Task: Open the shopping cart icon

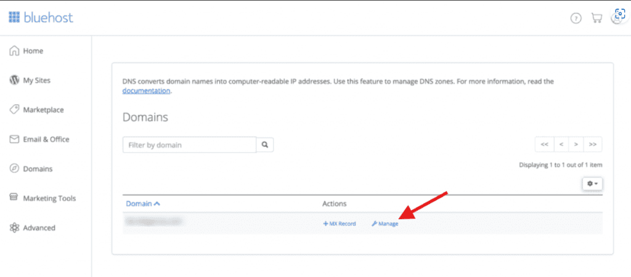Action: 596,18
